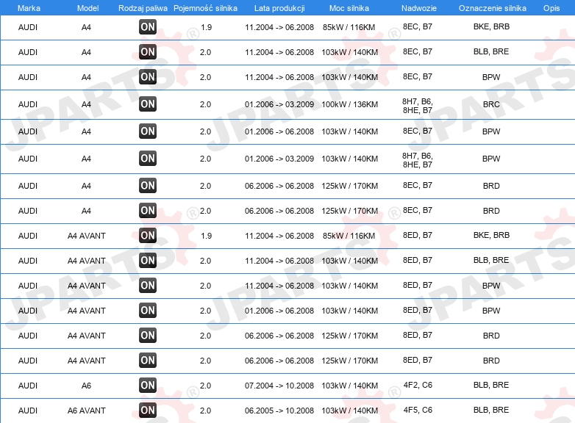Image resolution: width=575 pixels, height=423 pixels.
Task: Select the 4F5, C6 body cell
Action: (x=418, y=410)
